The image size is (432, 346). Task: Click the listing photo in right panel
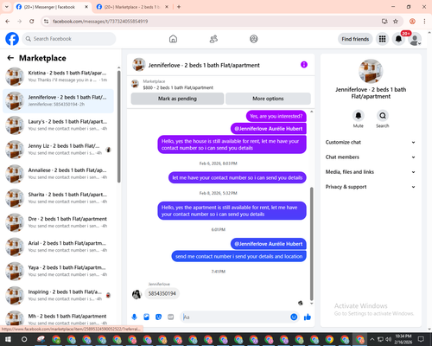point(371,71)
